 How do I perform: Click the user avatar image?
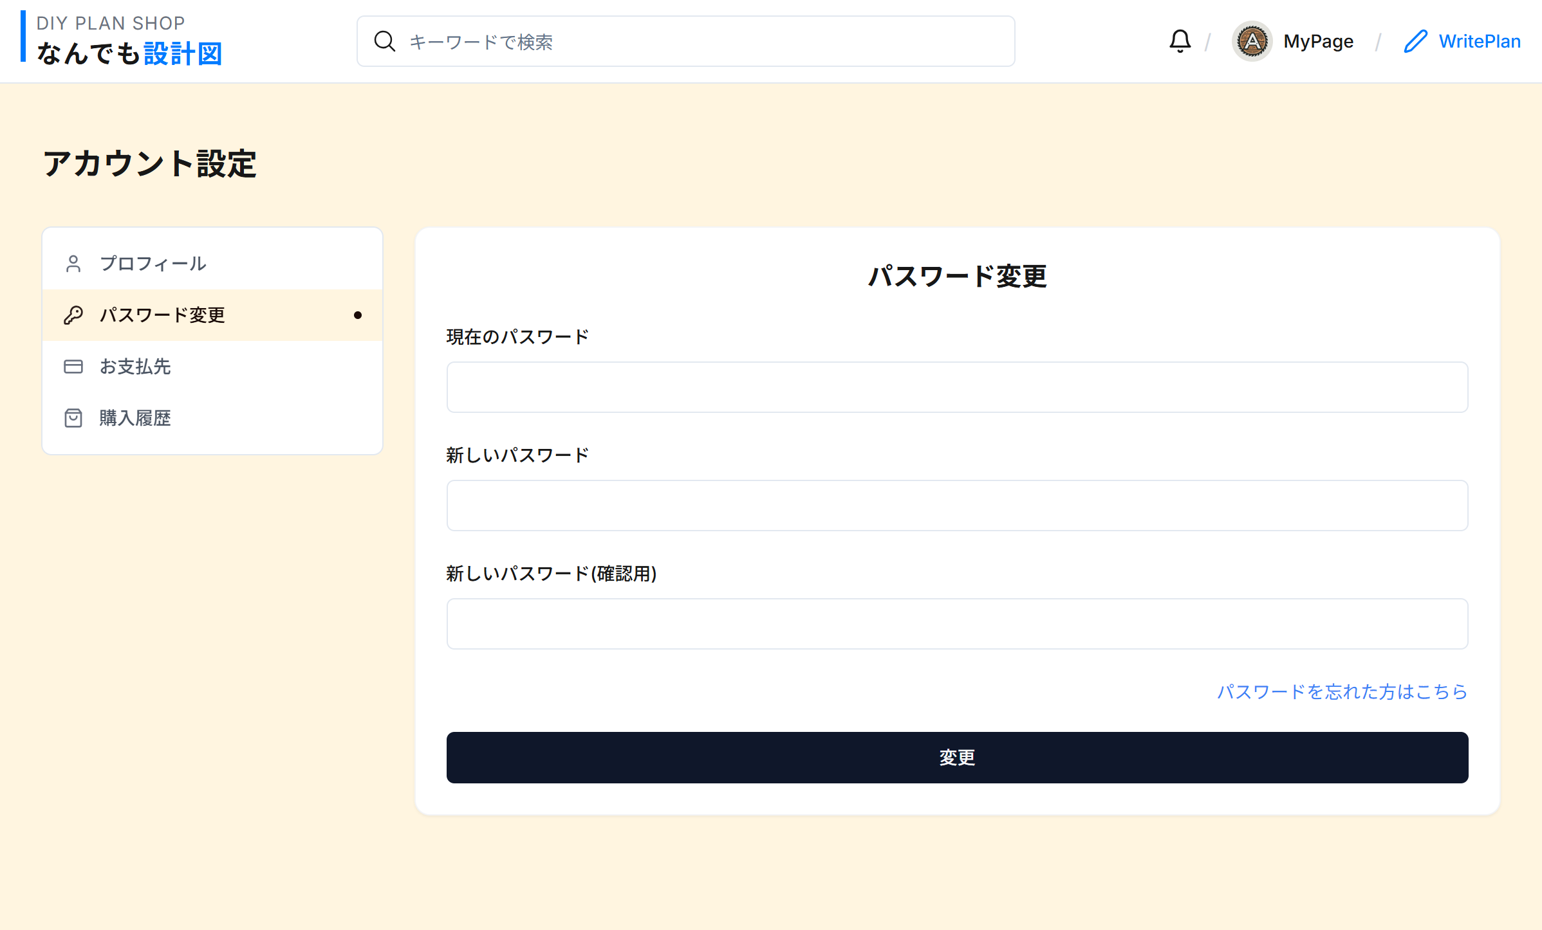point(1252,41)
